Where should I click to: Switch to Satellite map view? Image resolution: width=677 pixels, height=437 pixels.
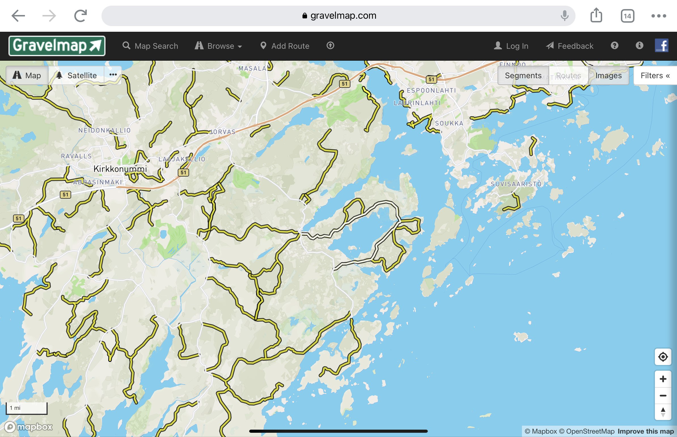[76, 75]
